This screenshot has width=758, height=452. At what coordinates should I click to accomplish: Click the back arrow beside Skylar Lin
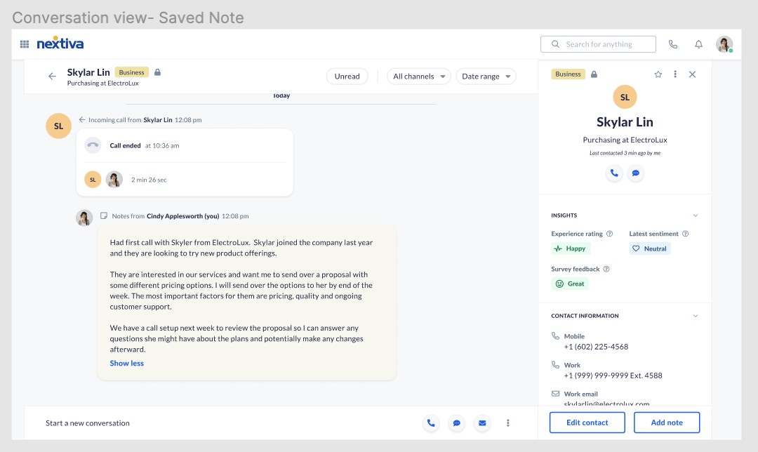[52, 77]
